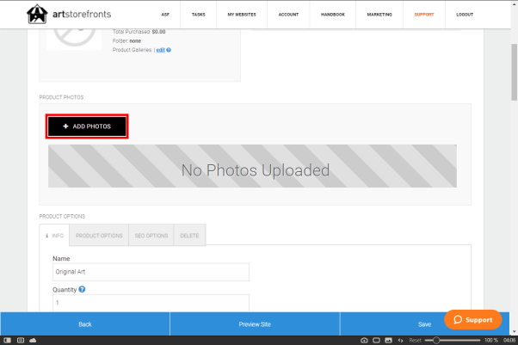Image resolution: width=518 pixels, height=345 pixels.
Task: Switch to the SEO Options tab
Action: (151, 236)
